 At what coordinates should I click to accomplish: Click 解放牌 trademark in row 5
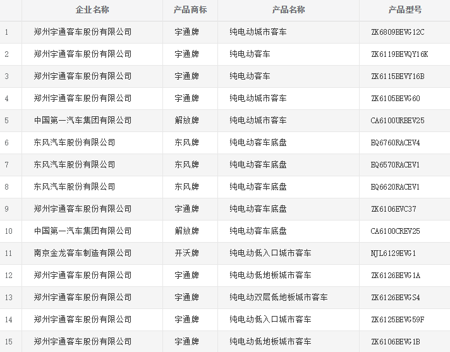187,120
